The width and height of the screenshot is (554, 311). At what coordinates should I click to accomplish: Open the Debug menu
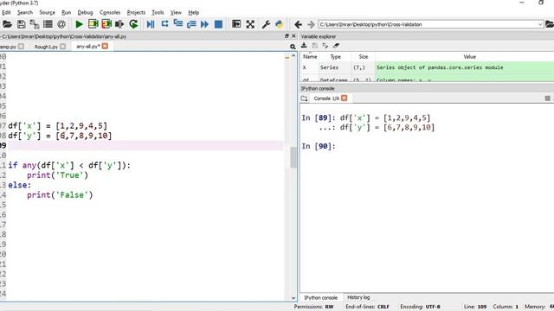point(85,12)
